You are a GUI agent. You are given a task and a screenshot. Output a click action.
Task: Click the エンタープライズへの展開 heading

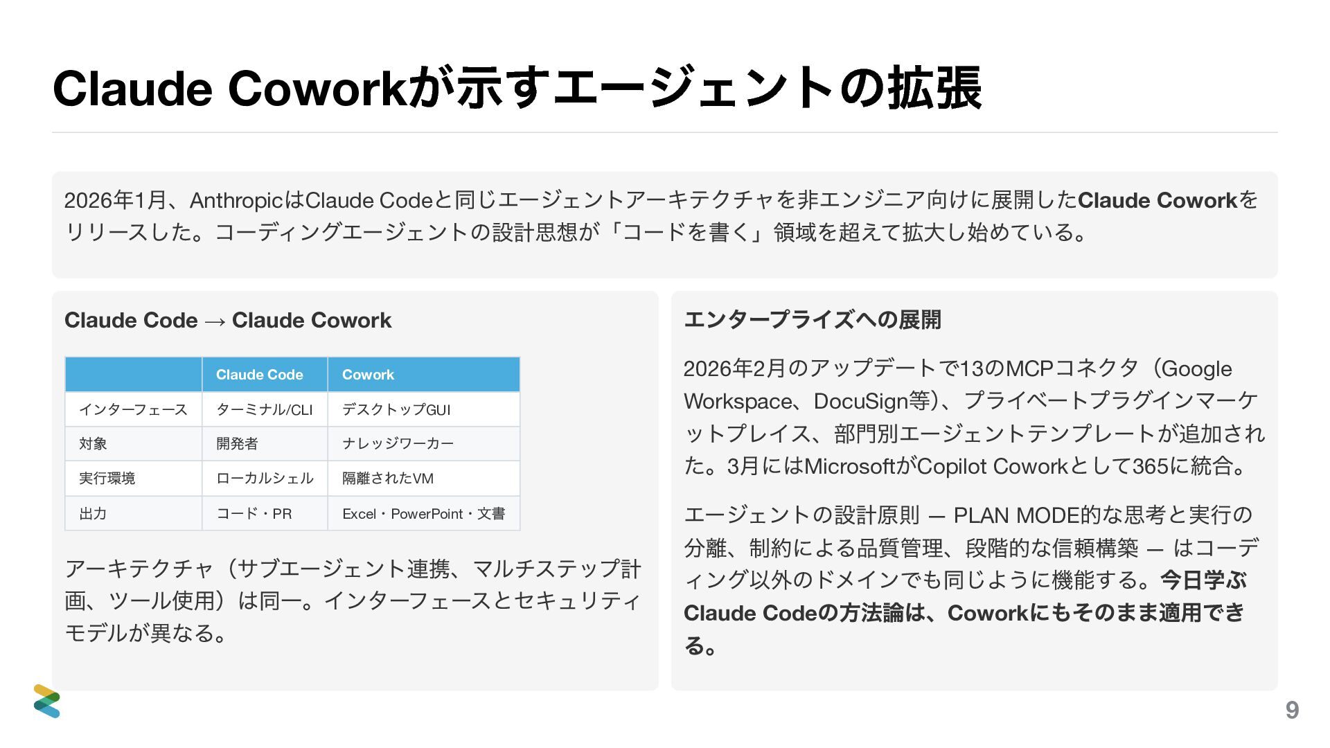pyautogui.click(x=812, y=320)
